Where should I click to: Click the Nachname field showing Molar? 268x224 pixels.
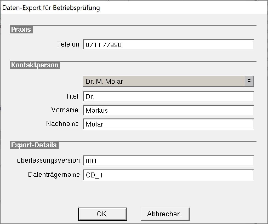(x=168, y=124)
